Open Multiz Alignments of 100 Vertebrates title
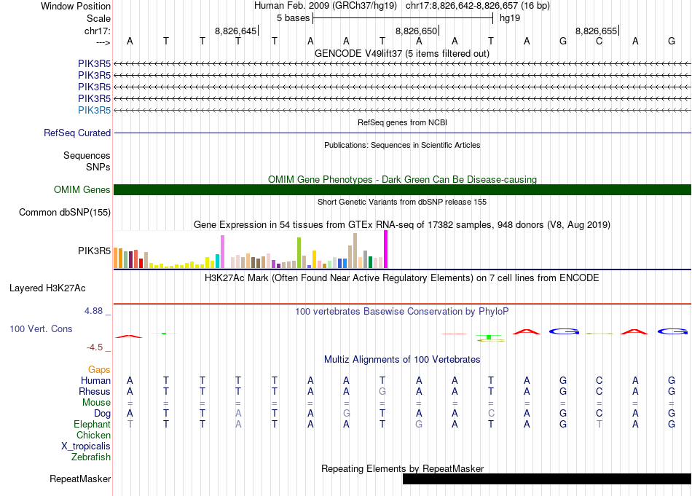The height and width of the screenshot is (496, 692). (402, 360)
